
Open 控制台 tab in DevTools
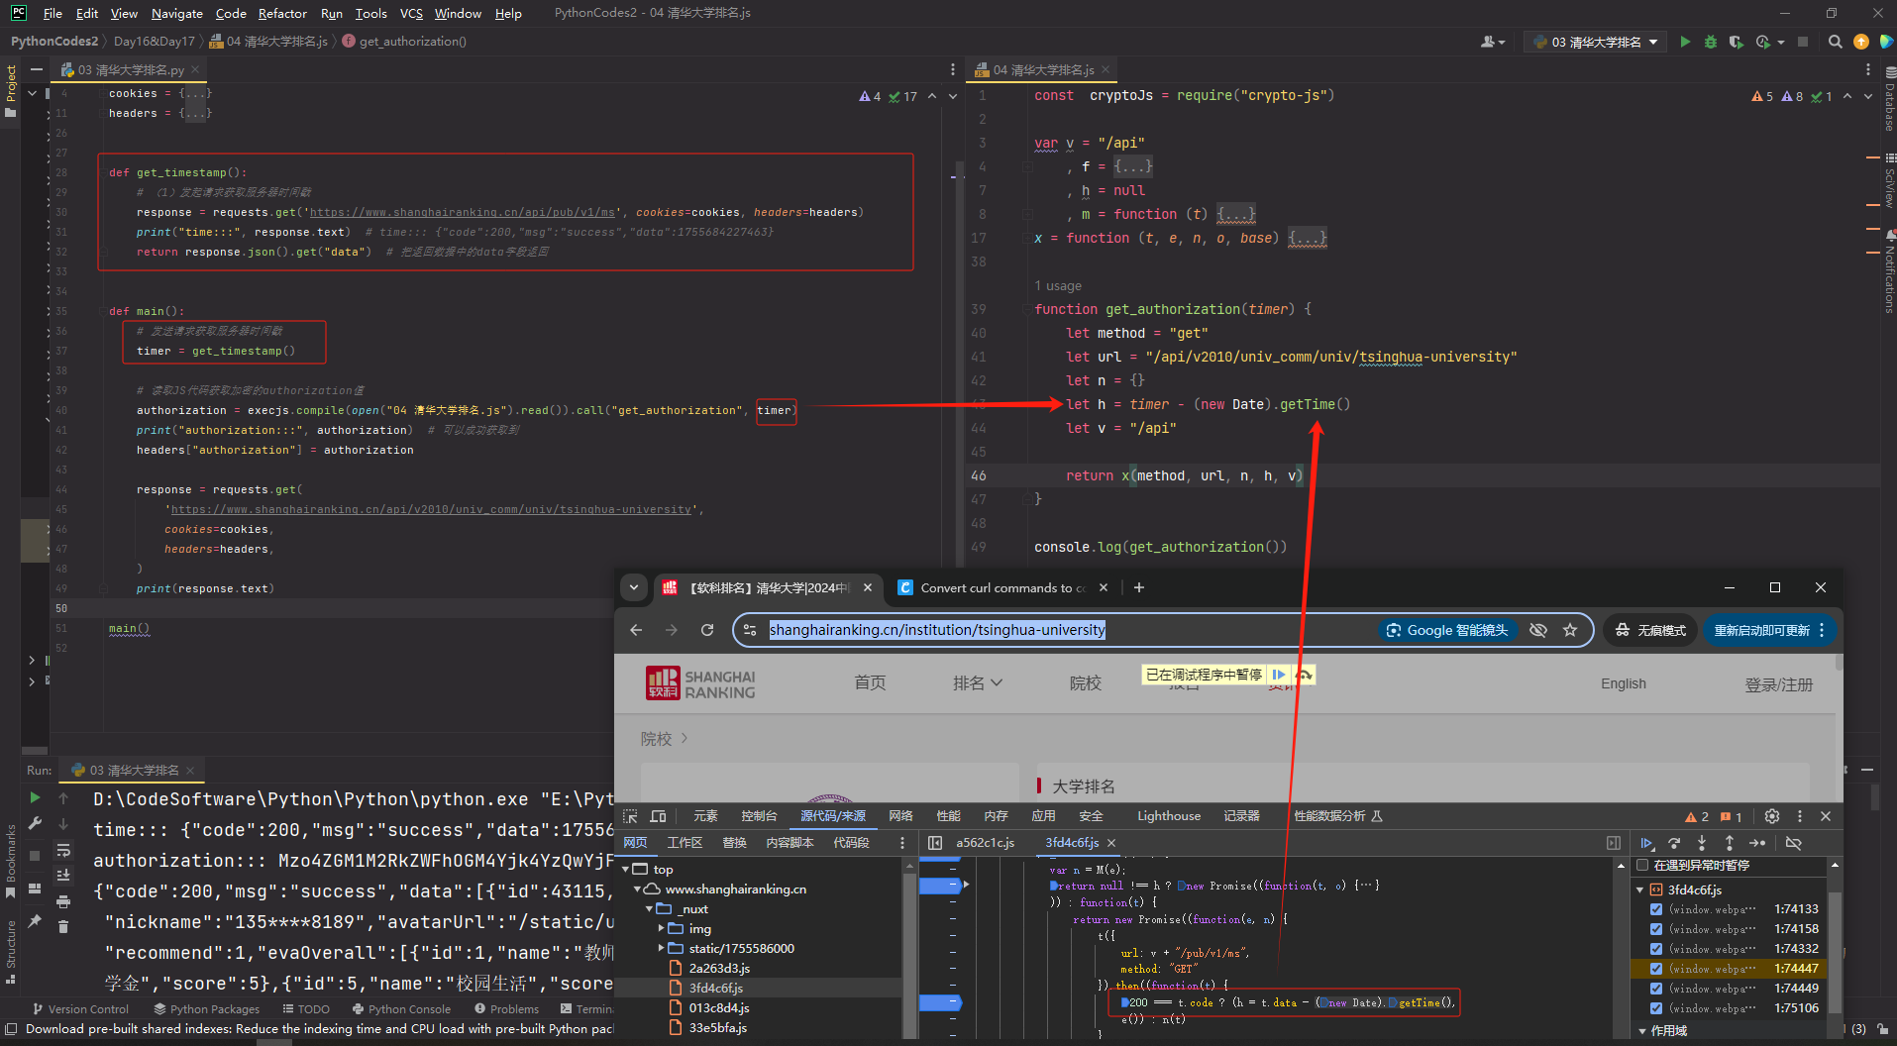(759, 816)
